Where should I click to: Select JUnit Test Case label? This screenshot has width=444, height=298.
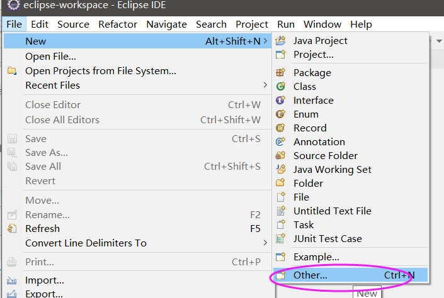pos(327,239)
